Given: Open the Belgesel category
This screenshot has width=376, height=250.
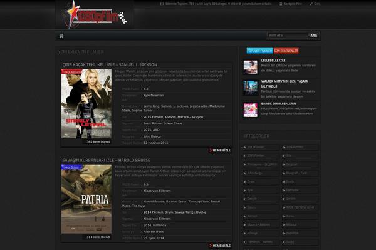Looking at the screenshot, I should tap(300, 164).
